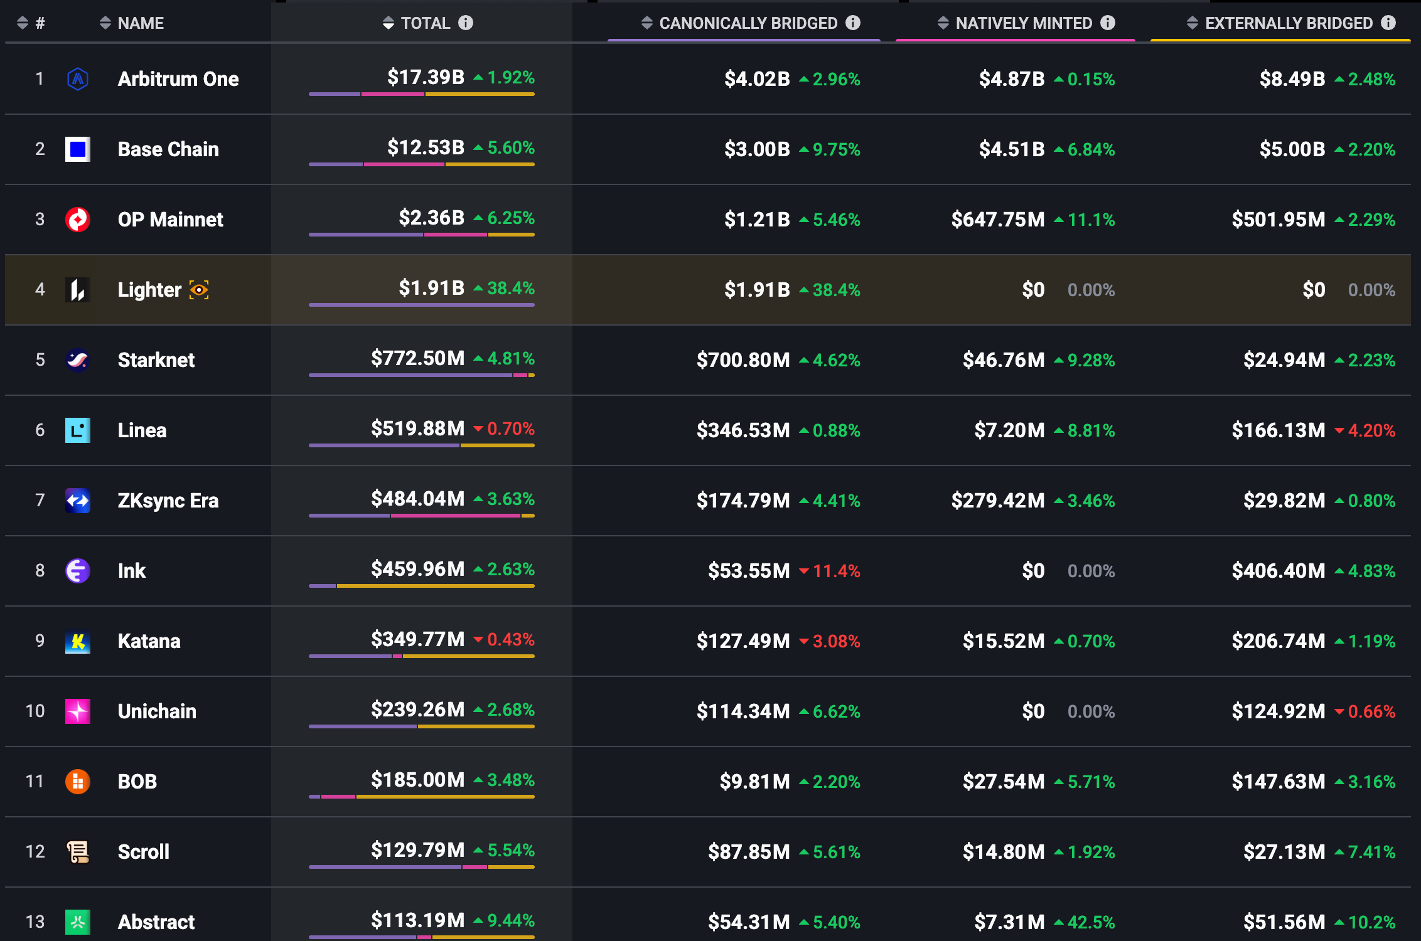Click the Base Chain blue square icon
This screenshot has height=941, width=1421.
78,149
